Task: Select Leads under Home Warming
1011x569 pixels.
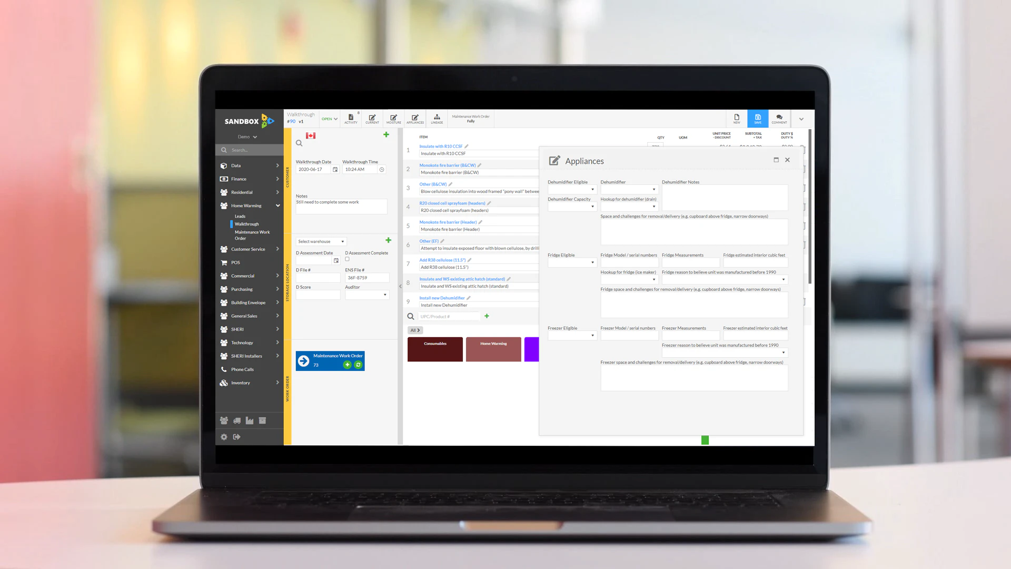Action: [x=240, y=216]
